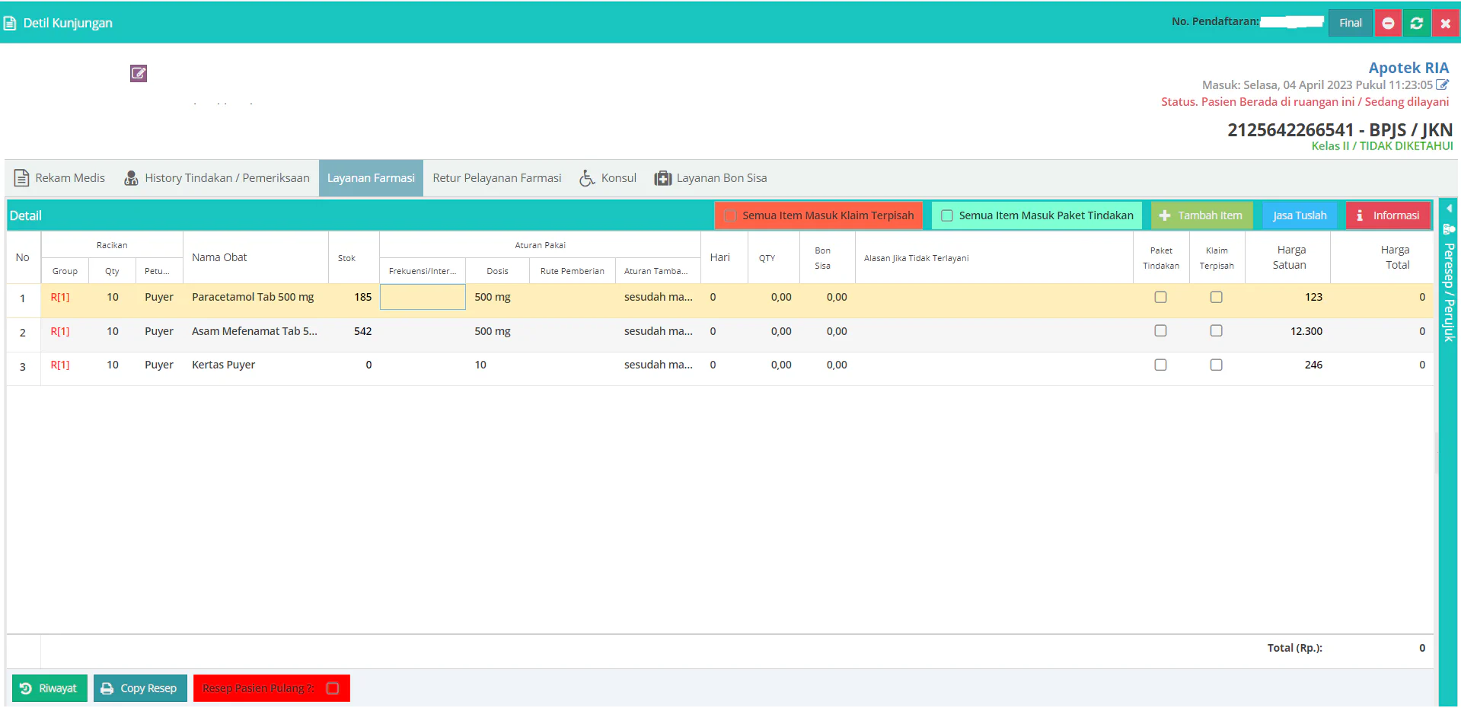Expand the Peresep / Perujuk side panel arrow
The image size is (1461, 708).
tap(1449, 209)
